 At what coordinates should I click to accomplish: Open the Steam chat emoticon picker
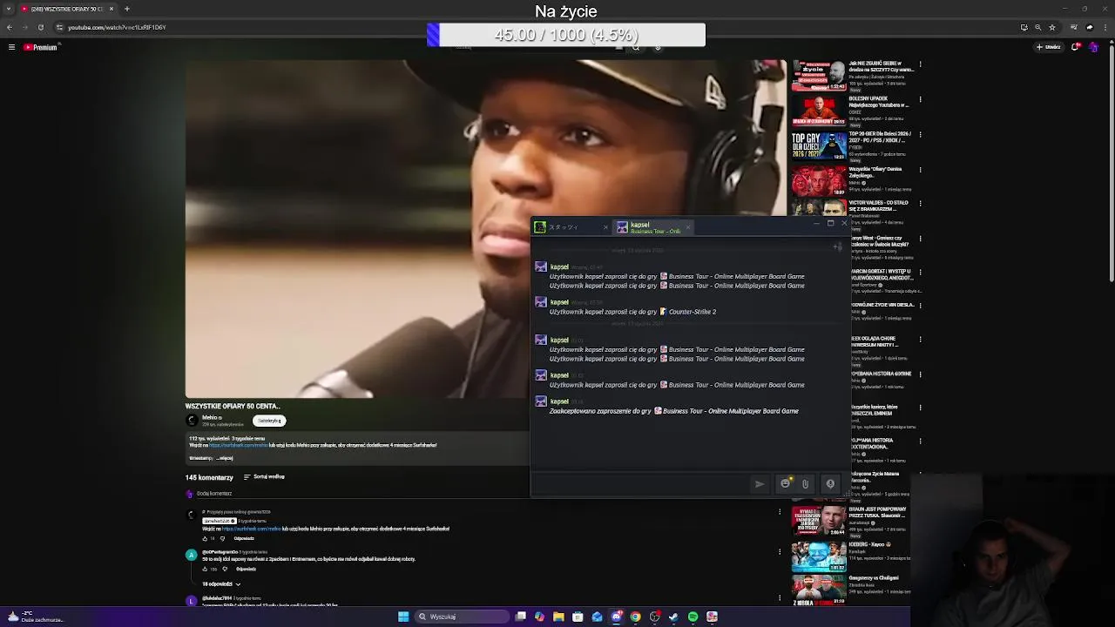coord(786,484)
